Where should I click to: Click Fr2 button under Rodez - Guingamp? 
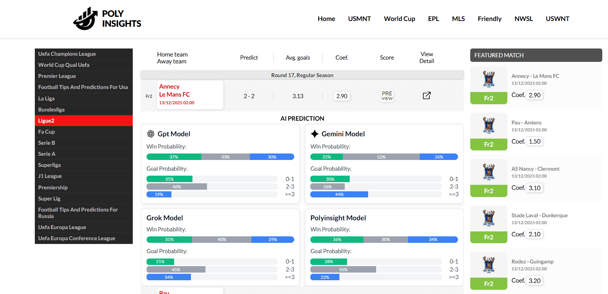click(x=489, y=284)
